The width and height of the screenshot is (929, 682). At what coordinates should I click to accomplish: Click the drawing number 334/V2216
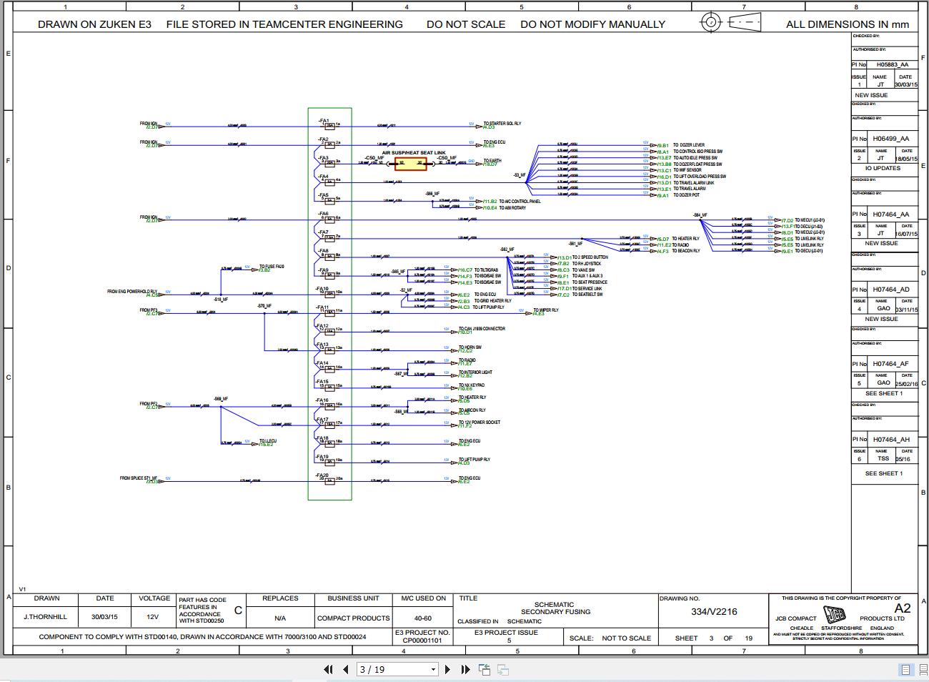(714, 611)
